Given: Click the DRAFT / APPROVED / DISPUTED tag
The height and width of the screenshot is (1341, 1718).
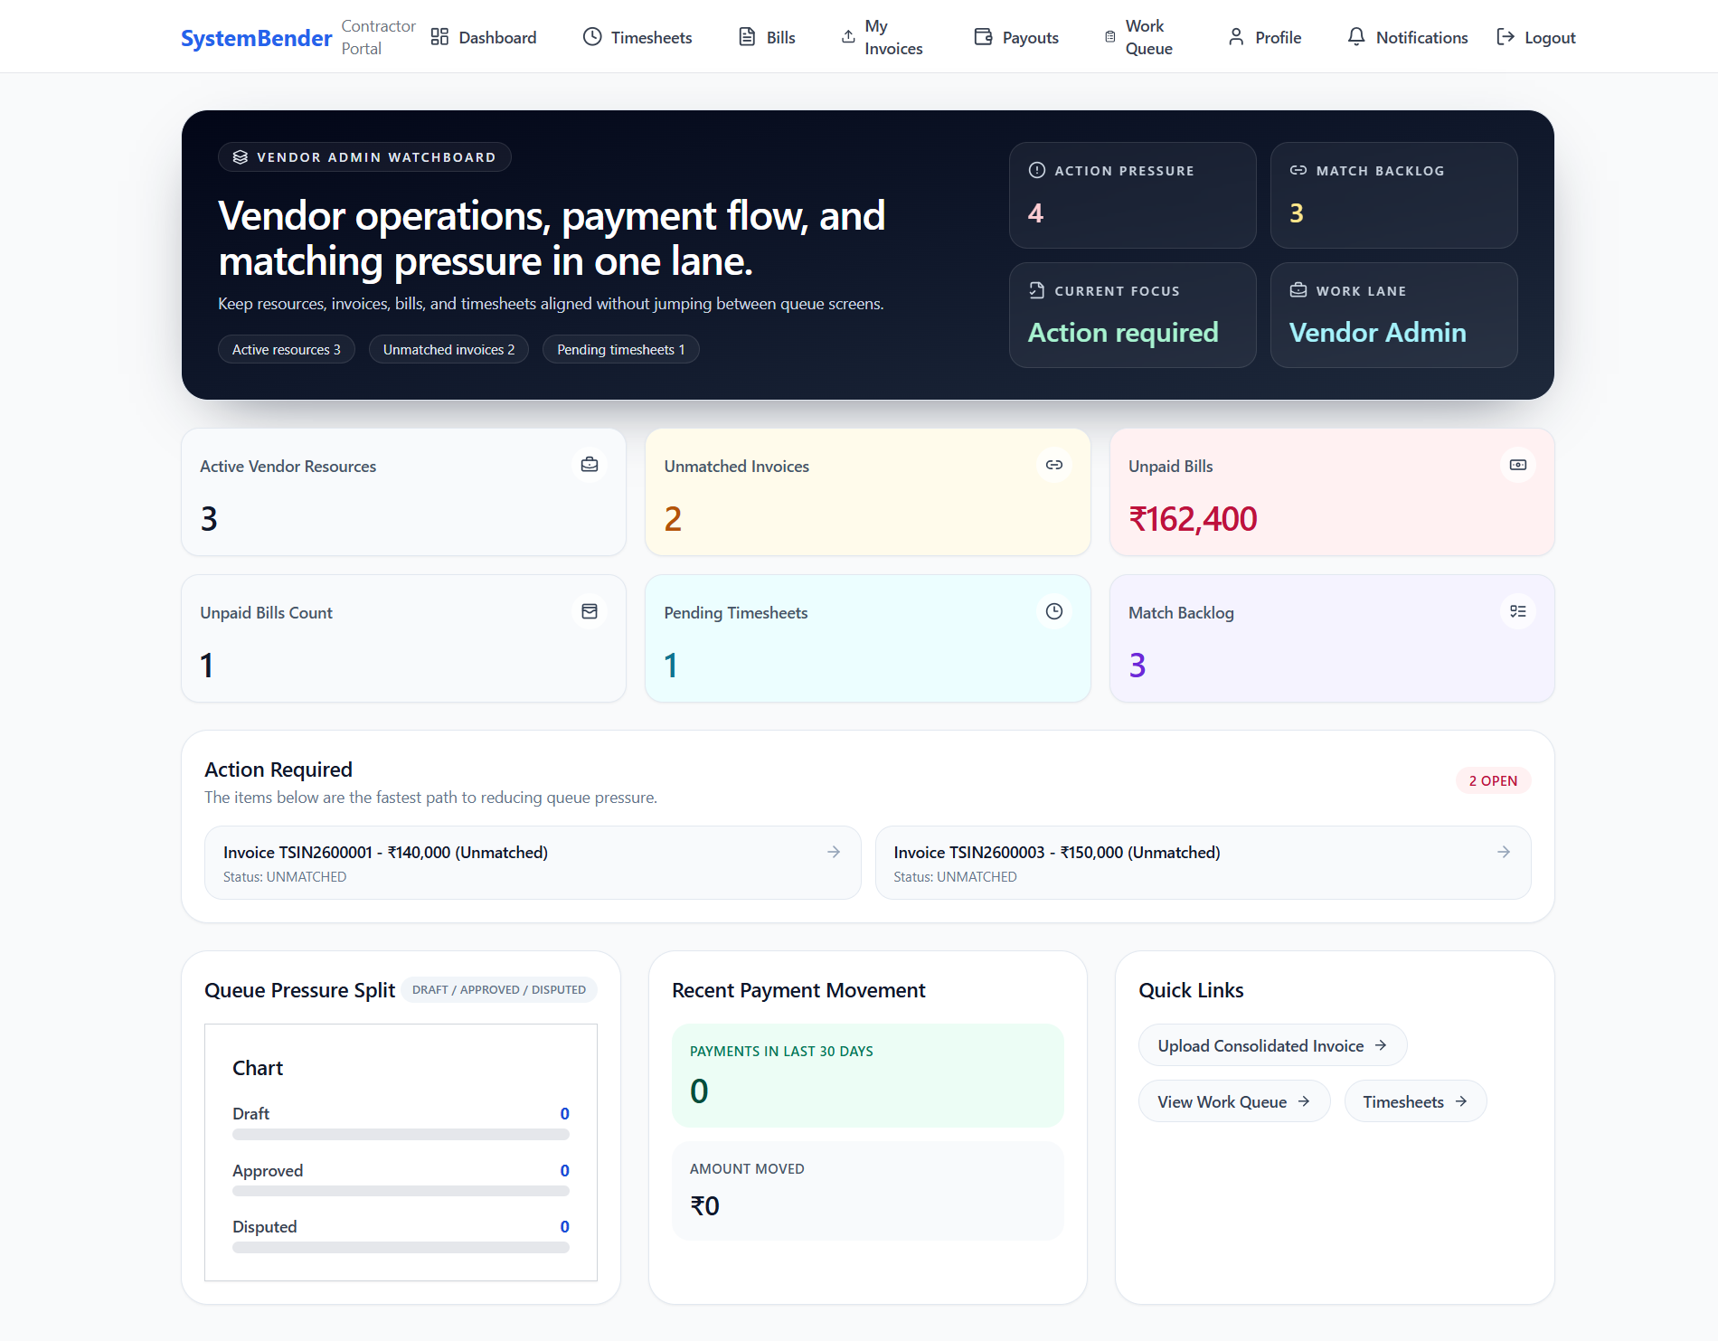Looking at the screenshot, I should click(x=499, y=989).
